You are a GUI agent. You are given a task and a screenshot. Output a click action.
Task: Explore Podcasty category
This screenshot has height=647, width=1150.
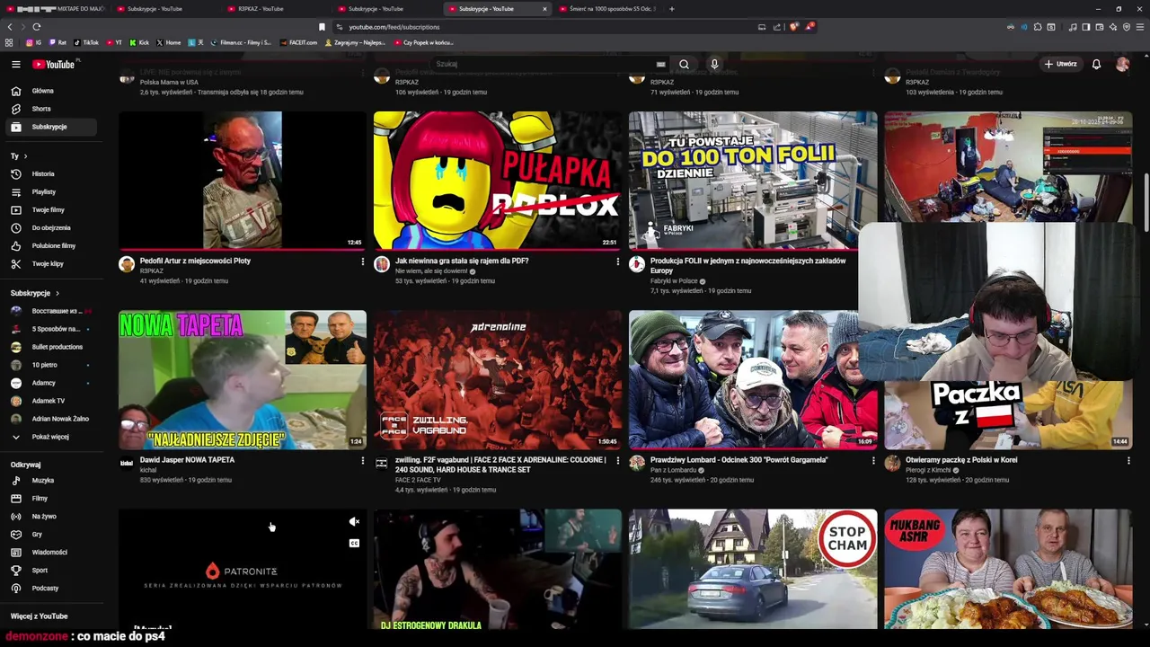point(49,588)
